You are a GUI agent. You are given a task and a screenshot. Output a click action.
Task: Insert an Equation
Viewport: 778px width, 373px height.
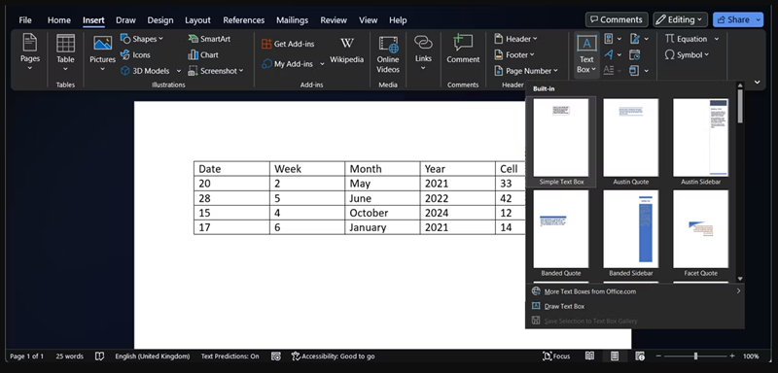coord(688,39)
